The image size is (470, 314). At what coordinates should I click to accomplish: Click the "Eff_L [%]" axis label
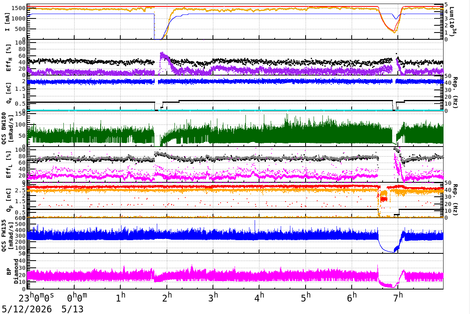(x=9, y=165)
